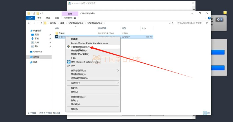Click 此电脑 in the address breadcrumb
Screen dimensions: 233x122
pos(53,23)
